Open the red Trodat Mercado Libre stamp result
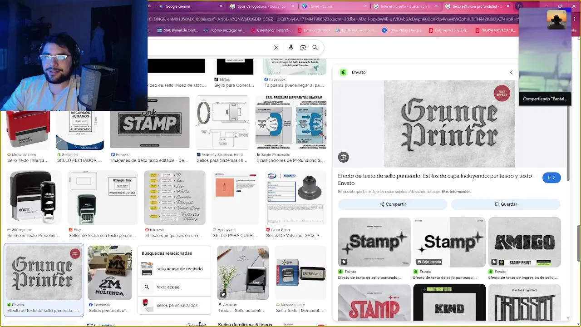The width and height of the screenshot is (581, 327). 28,130
